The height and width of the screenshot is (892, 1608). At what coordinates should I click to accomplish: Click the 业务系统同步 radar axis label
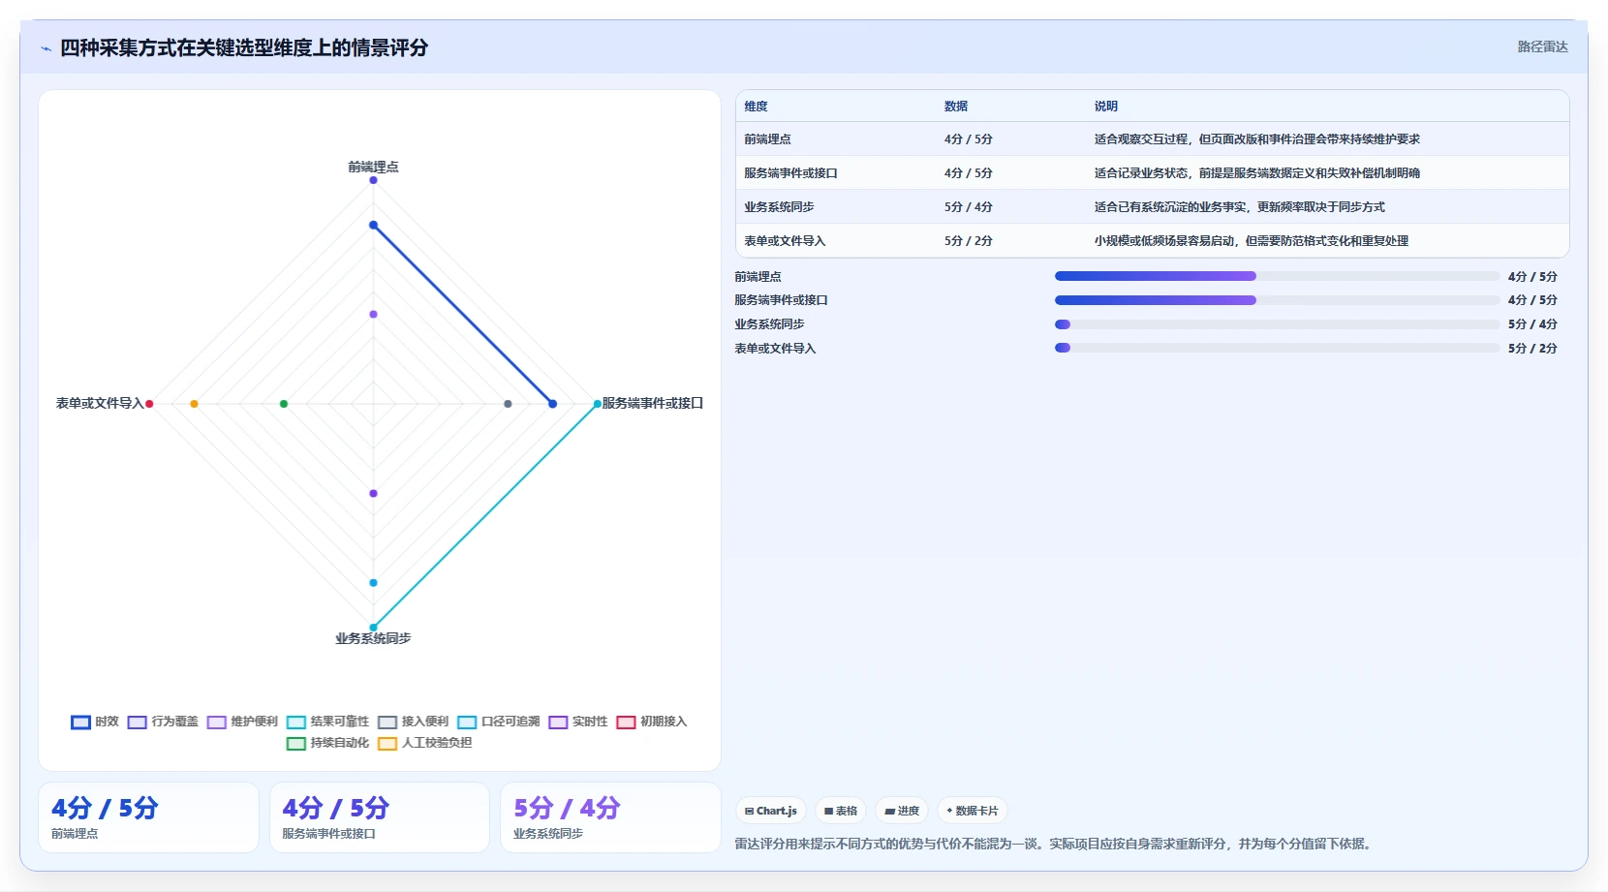[373, 638]
